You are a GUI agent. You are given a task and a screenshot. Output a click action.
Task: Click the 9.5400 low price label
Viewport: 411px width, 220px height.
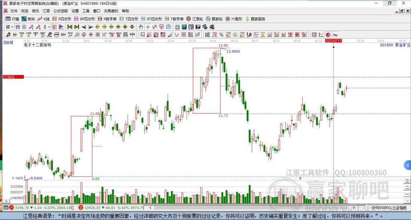click(x=37, y=178)
